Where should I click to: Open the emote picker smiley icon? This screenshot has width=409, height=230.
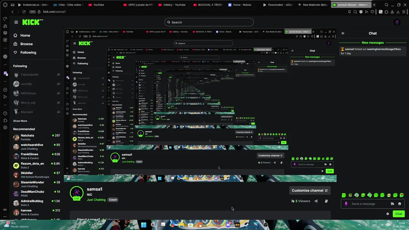(x=399, y=204)
